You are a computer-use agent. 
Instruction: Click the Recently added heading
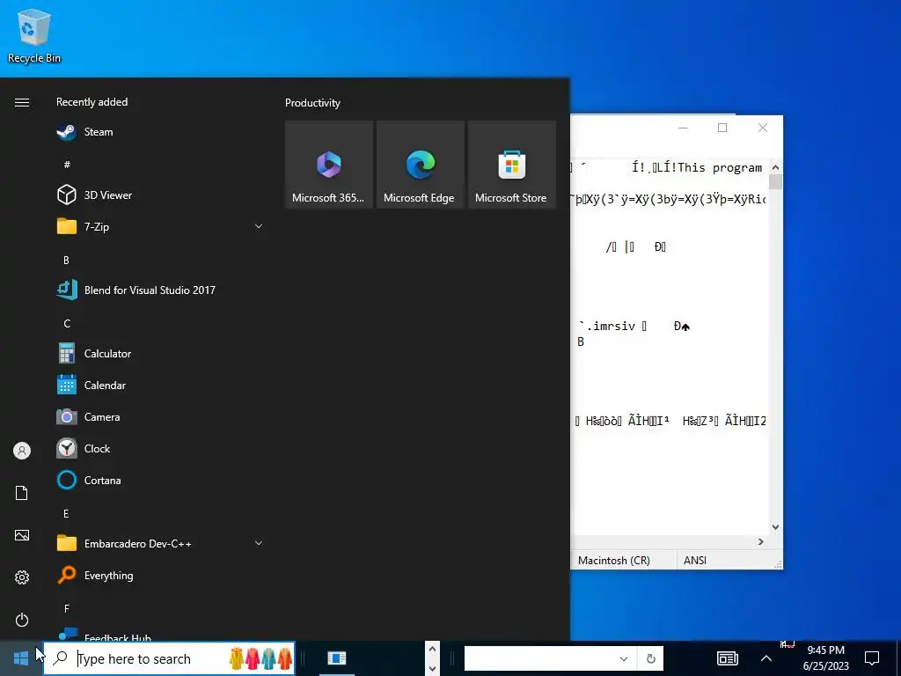click(x=92, y=102)
